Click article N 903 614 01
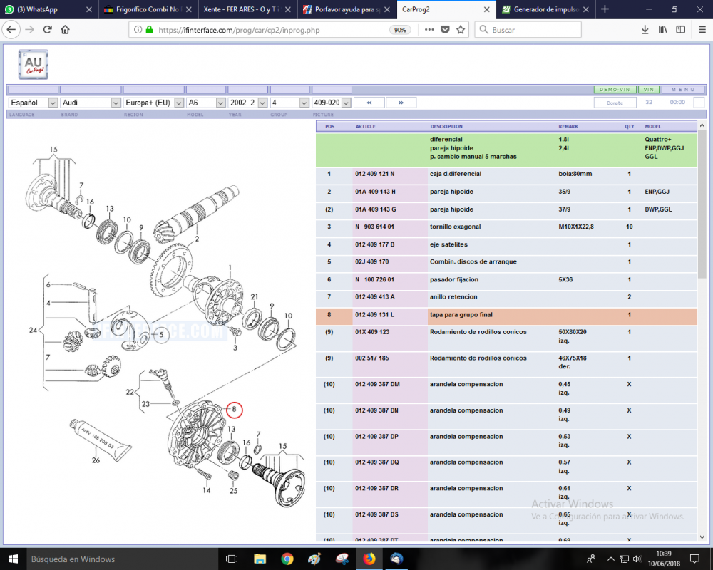Screen dimensions: 713x570 point(375,227)
